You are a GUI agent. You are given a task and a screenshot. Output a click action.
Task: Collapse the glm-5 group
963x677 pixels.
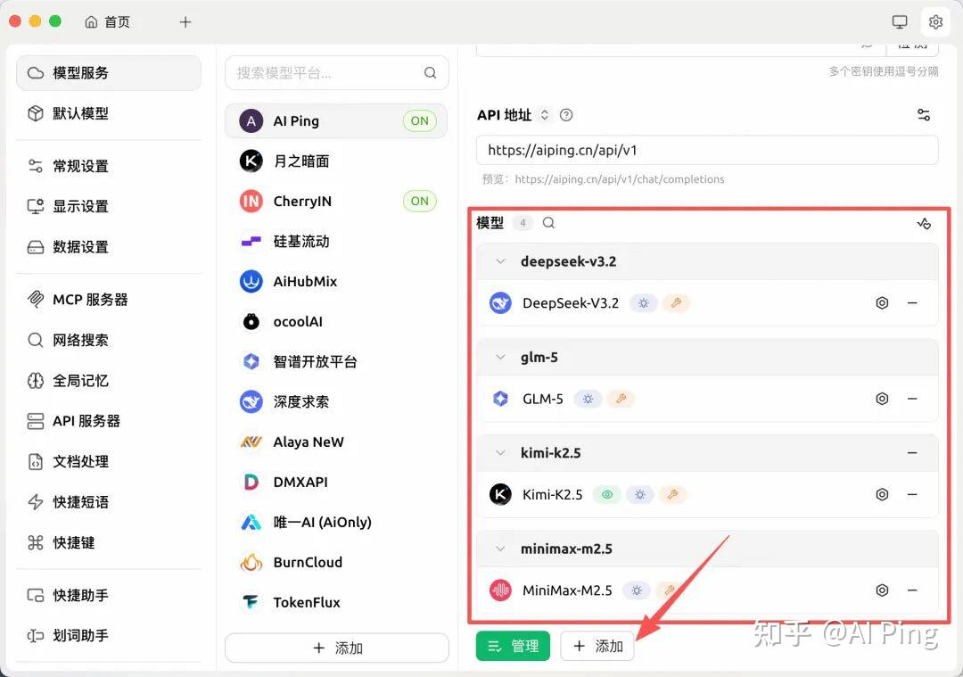coord(500,358)
